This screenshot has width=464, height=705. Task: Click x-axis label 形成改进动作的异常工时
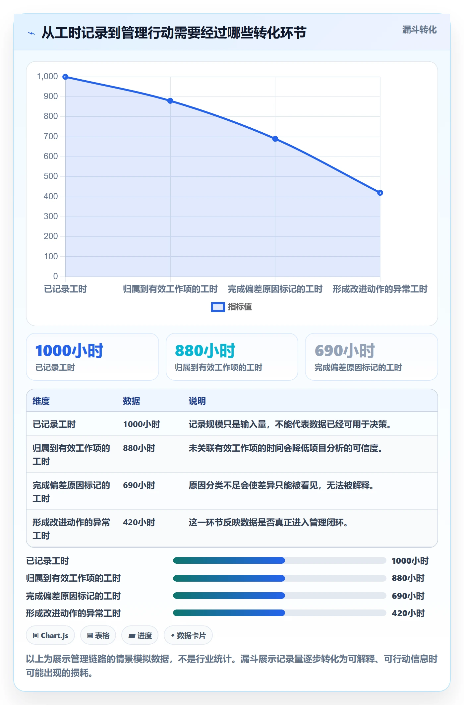[380, 289]
